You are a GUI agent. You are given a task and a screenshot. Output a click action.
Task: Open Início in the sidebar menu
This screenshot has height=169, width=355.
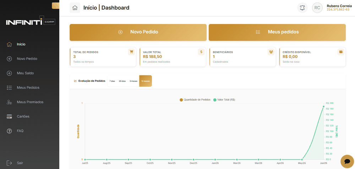(21, 45)
